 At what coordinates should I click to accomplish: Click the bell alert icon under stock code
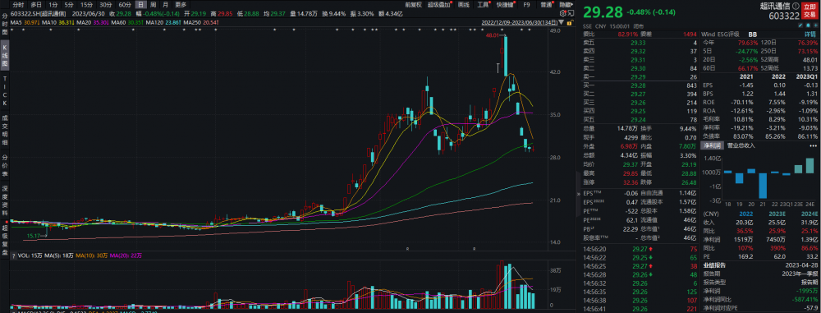point(808,25)
